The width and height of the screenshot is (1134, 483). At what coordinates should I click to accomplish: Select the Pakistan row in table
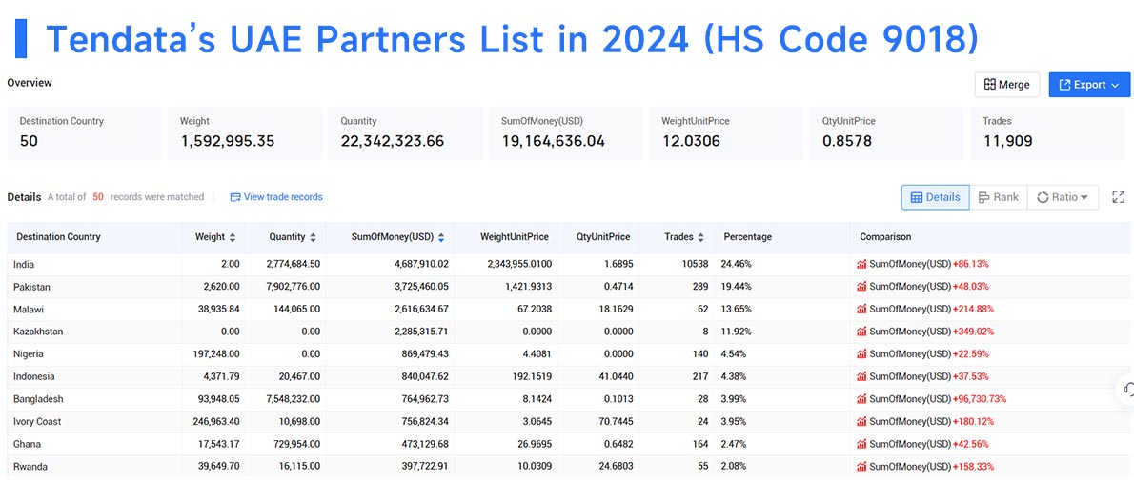coord(568,287)
